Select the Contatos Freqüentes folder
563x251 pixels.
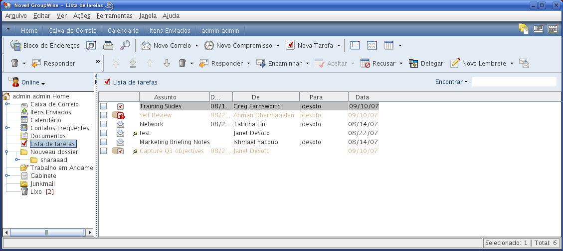click(60, 128)
